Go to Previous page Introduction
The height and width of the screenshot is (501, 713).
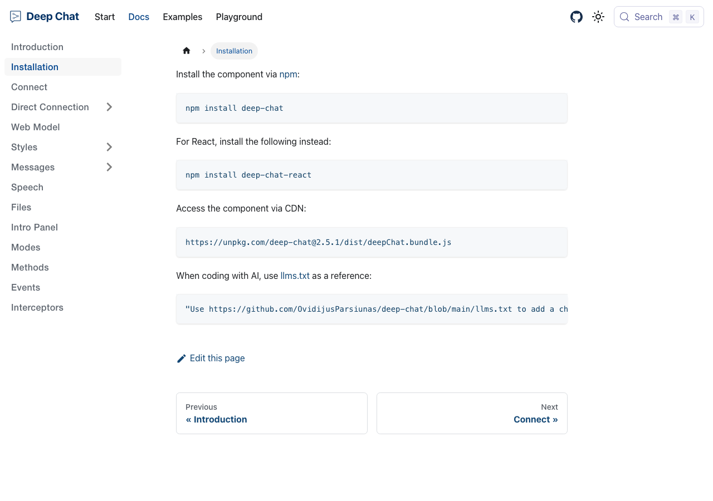pyautogui.click(x=272, y=413)
